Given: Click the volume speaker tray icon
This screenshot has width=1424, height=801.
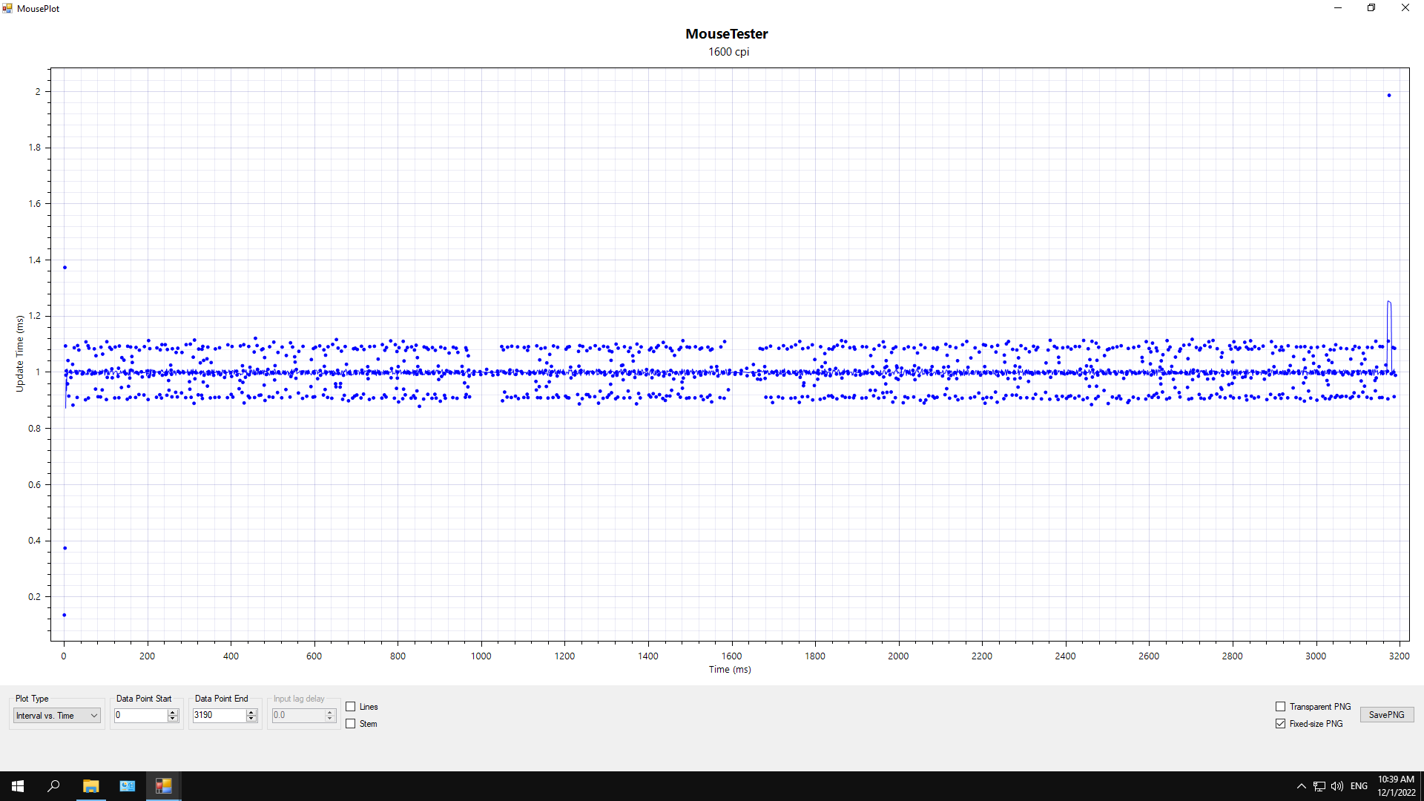Looking at the screenshot, I should (1336, 786).
